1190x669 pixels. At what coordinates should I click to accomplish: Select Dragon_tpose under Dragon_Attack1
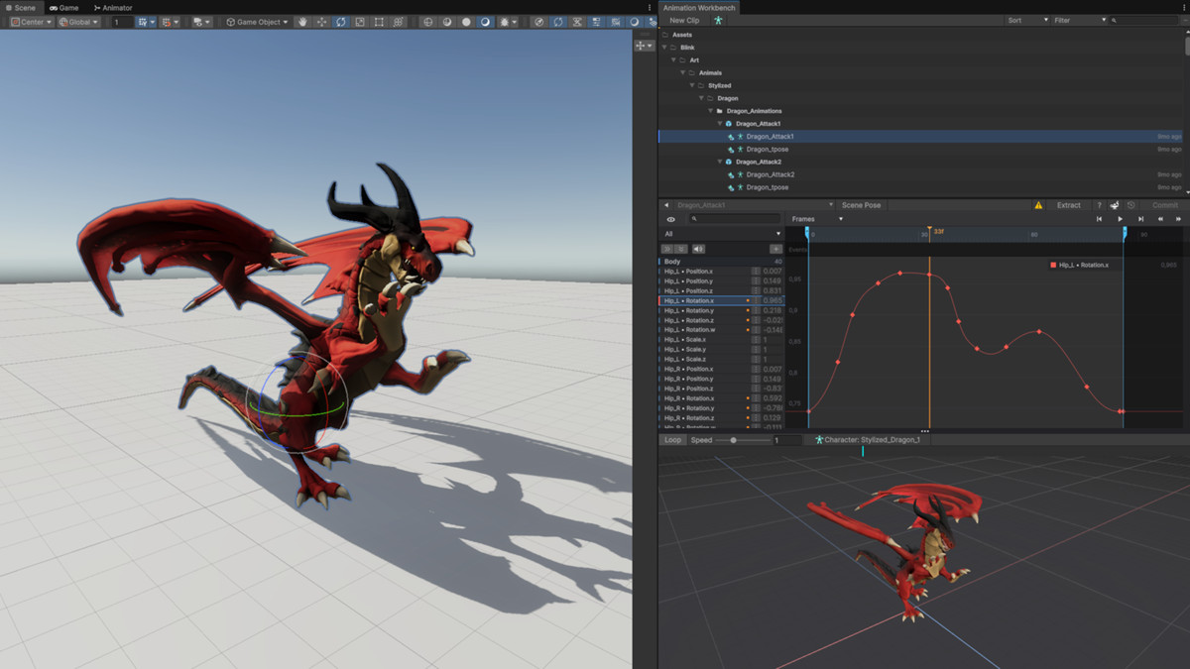922,149
